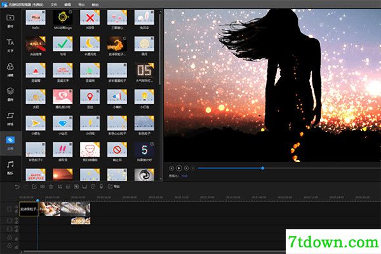Click the edit pencil icon in timeline toolbar
Screen dimensions: 381x254
(x=34, y=187)
